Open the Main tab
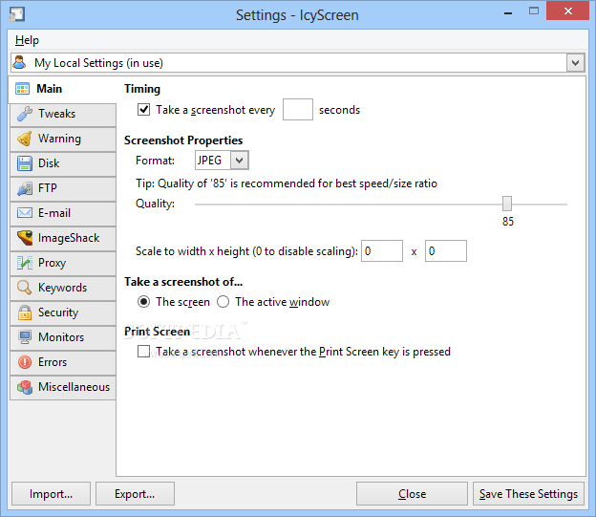Viewport: 596px width, 517px height. click(x=62, y=89)
